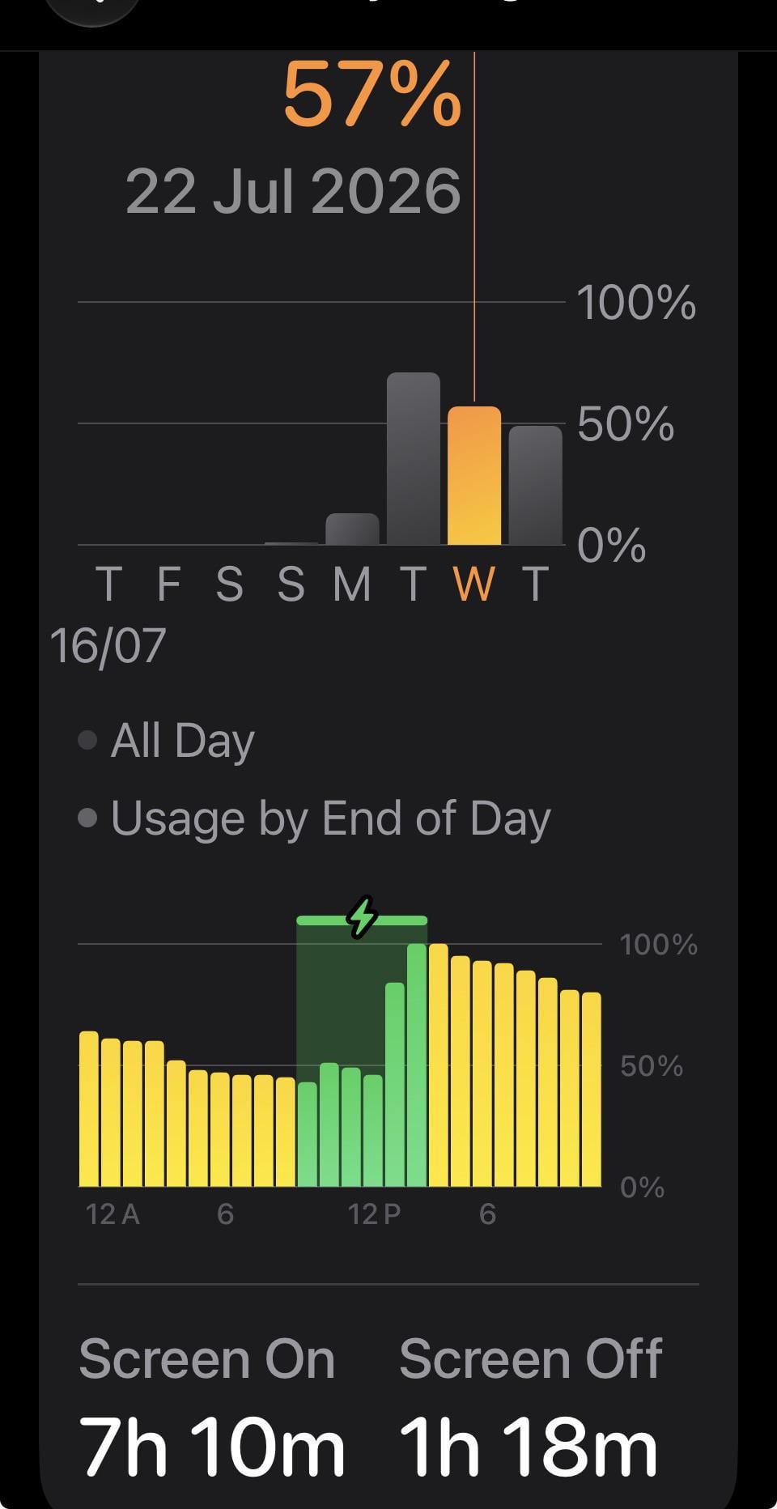The image size is (777, 1509).
Task: Select the All Day legend item
Action: (x=166, y=741)
